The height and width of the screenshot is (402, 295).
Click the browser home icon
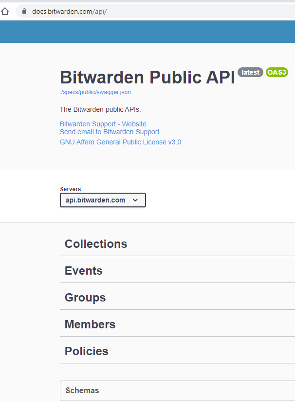point(5,11)
